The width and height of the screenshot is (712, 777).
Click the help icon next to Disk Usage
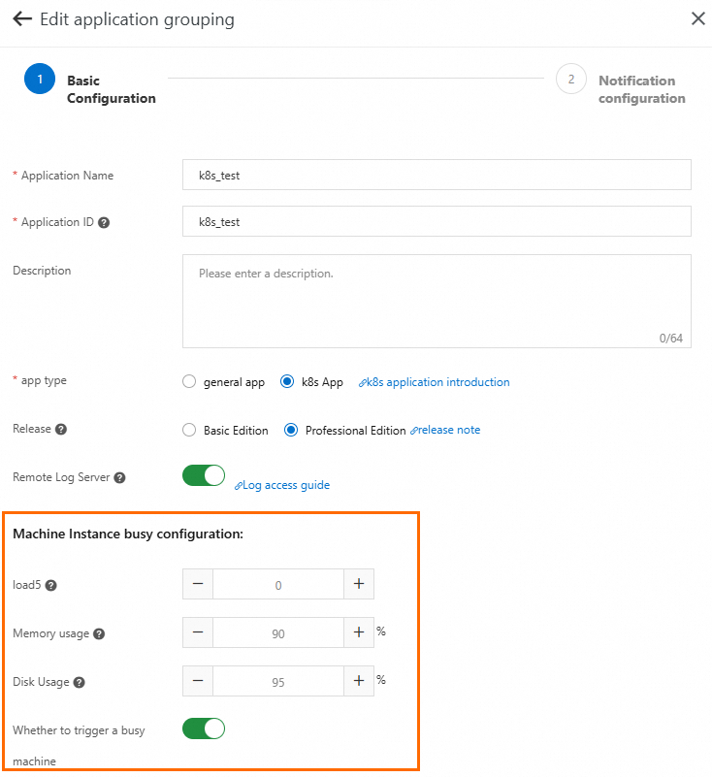pyautogui.click(x=80, y=682)
